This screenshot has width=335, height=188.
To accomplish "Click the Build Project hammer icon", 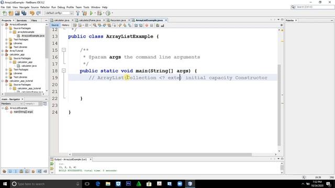I will 78,13.
